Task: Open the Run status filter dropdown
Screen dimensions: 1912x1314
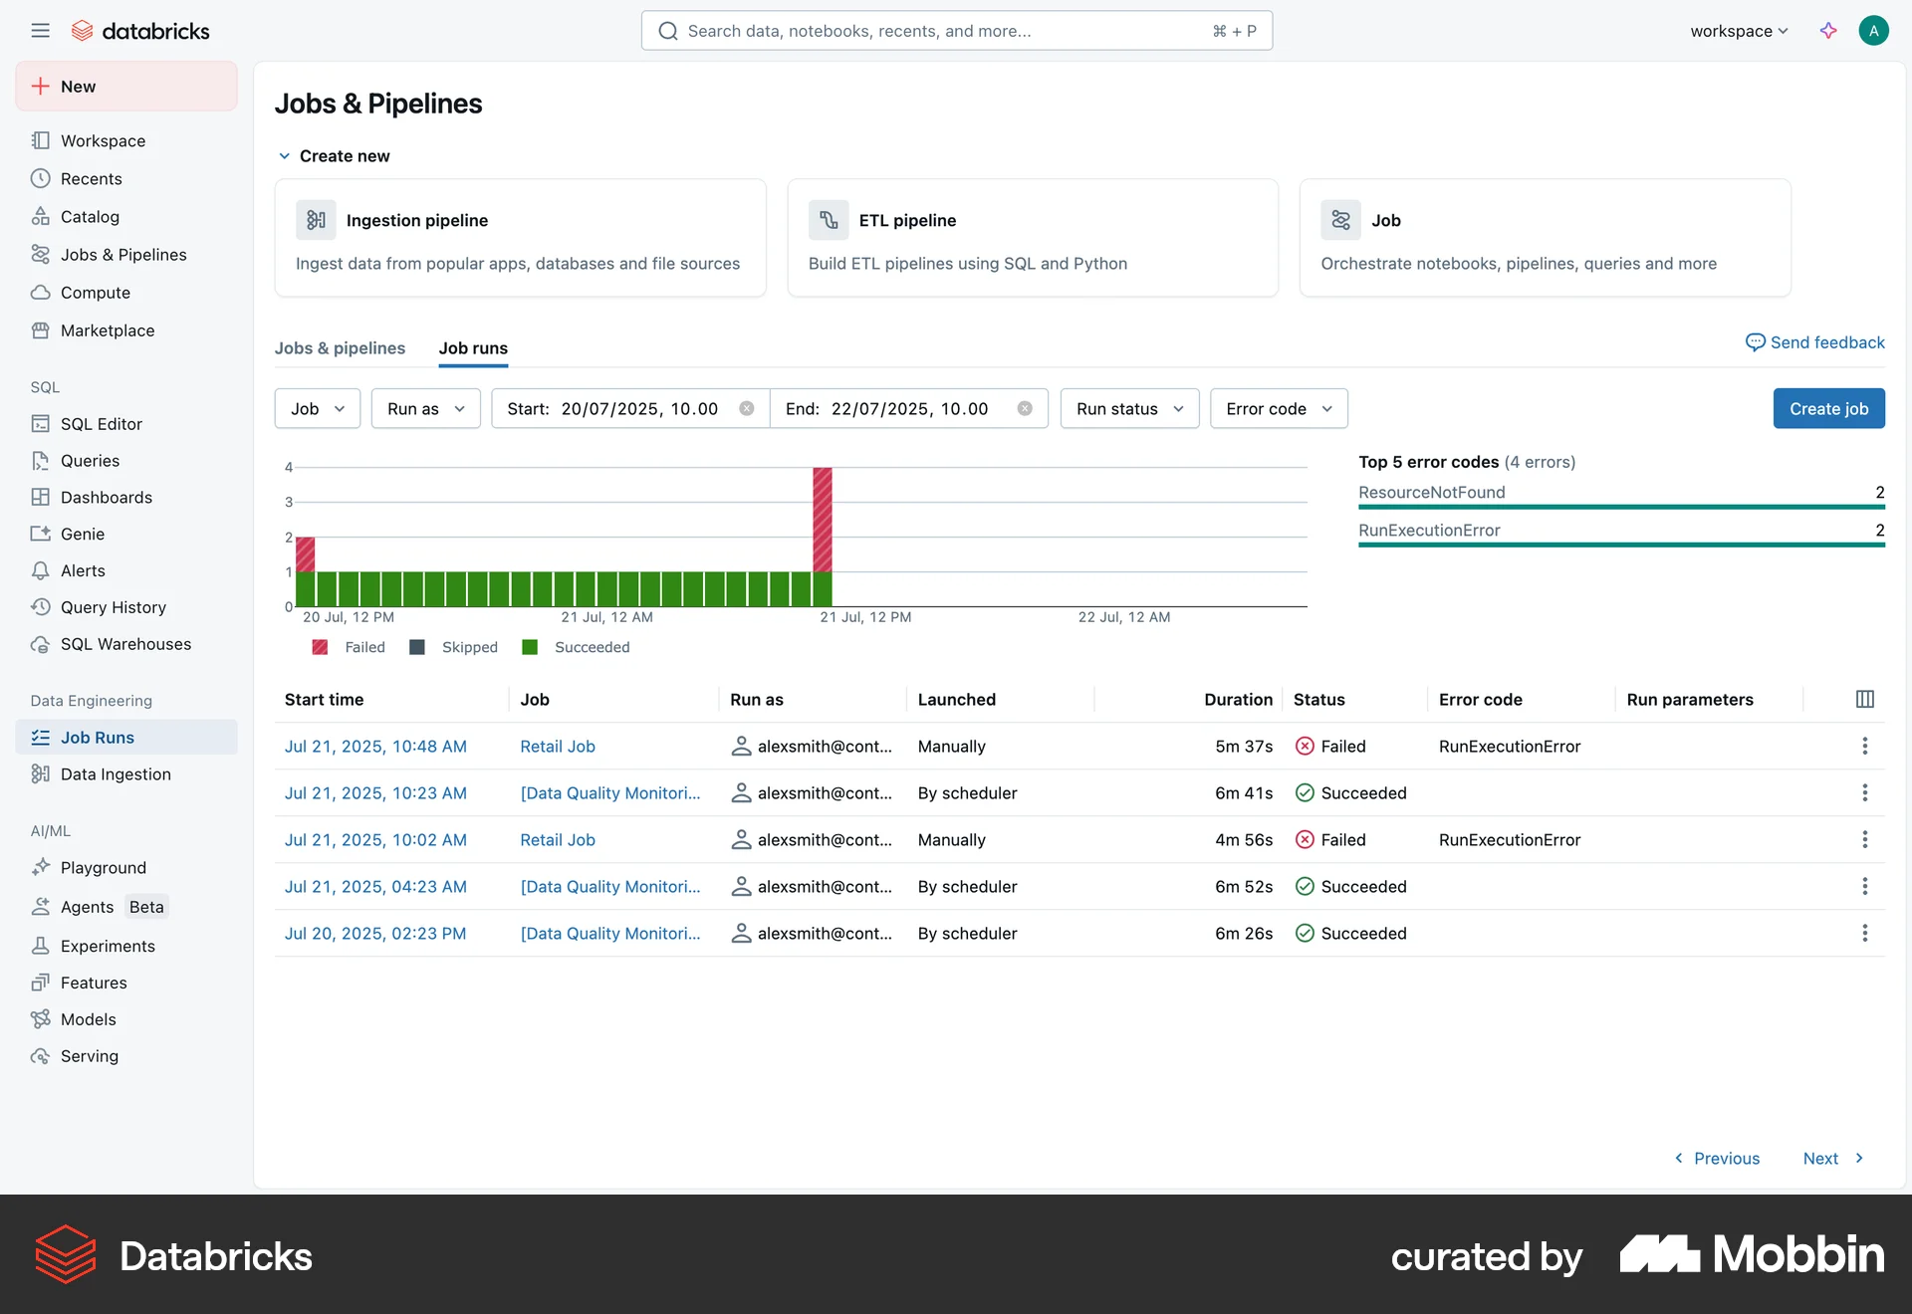Action: point(1128,408)
